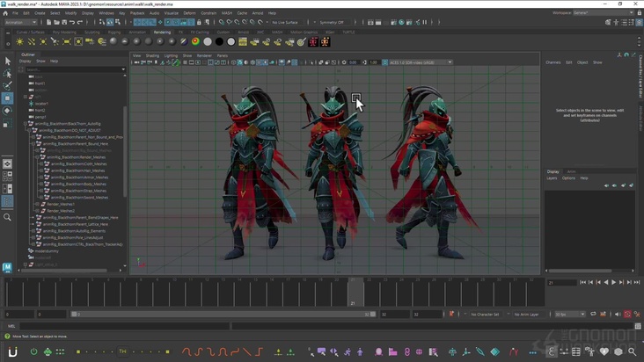Viewport: 644px width, 362px height.
Task: Select the Move tool in the left toolbox
Action: [8, 98]
